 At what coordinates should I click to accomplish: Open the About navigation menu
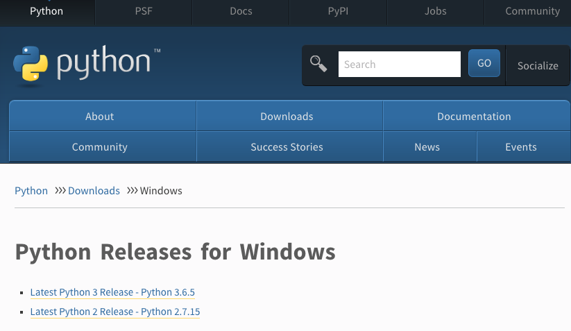click(x=103, y=116)
